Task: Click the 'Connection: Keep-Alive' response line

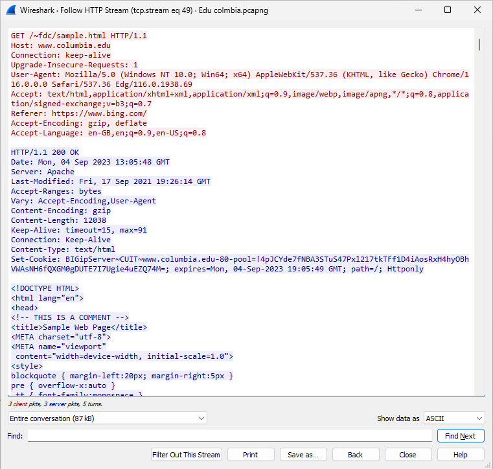Action: tap(61, 240)
